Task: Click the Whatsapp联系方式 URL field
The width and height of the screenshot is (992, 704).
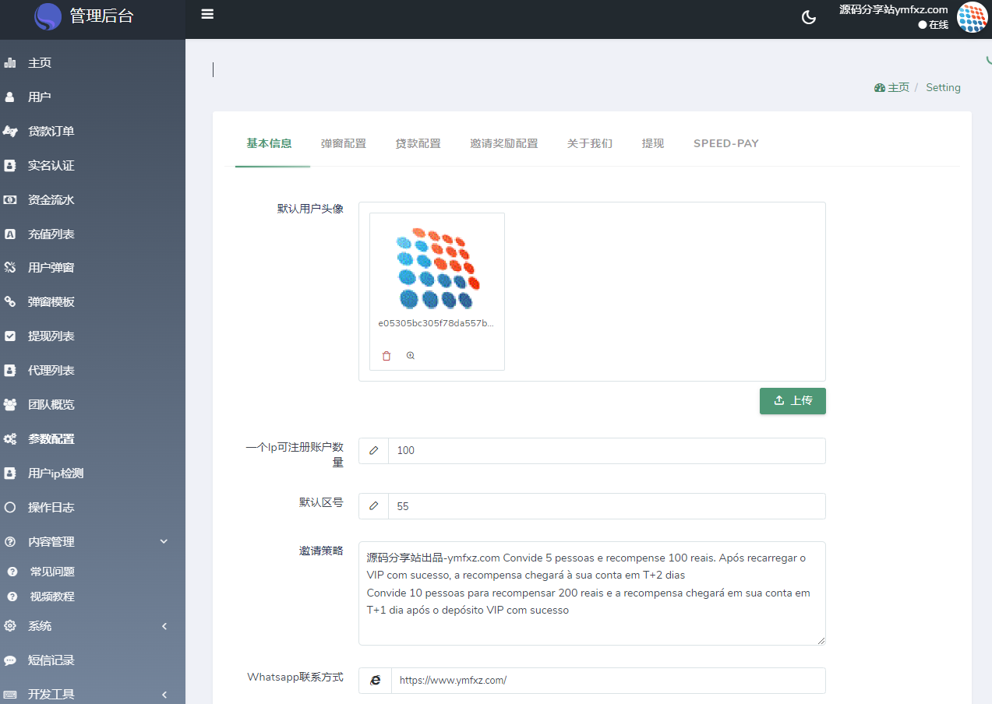Action: click(x=607, y=680)
